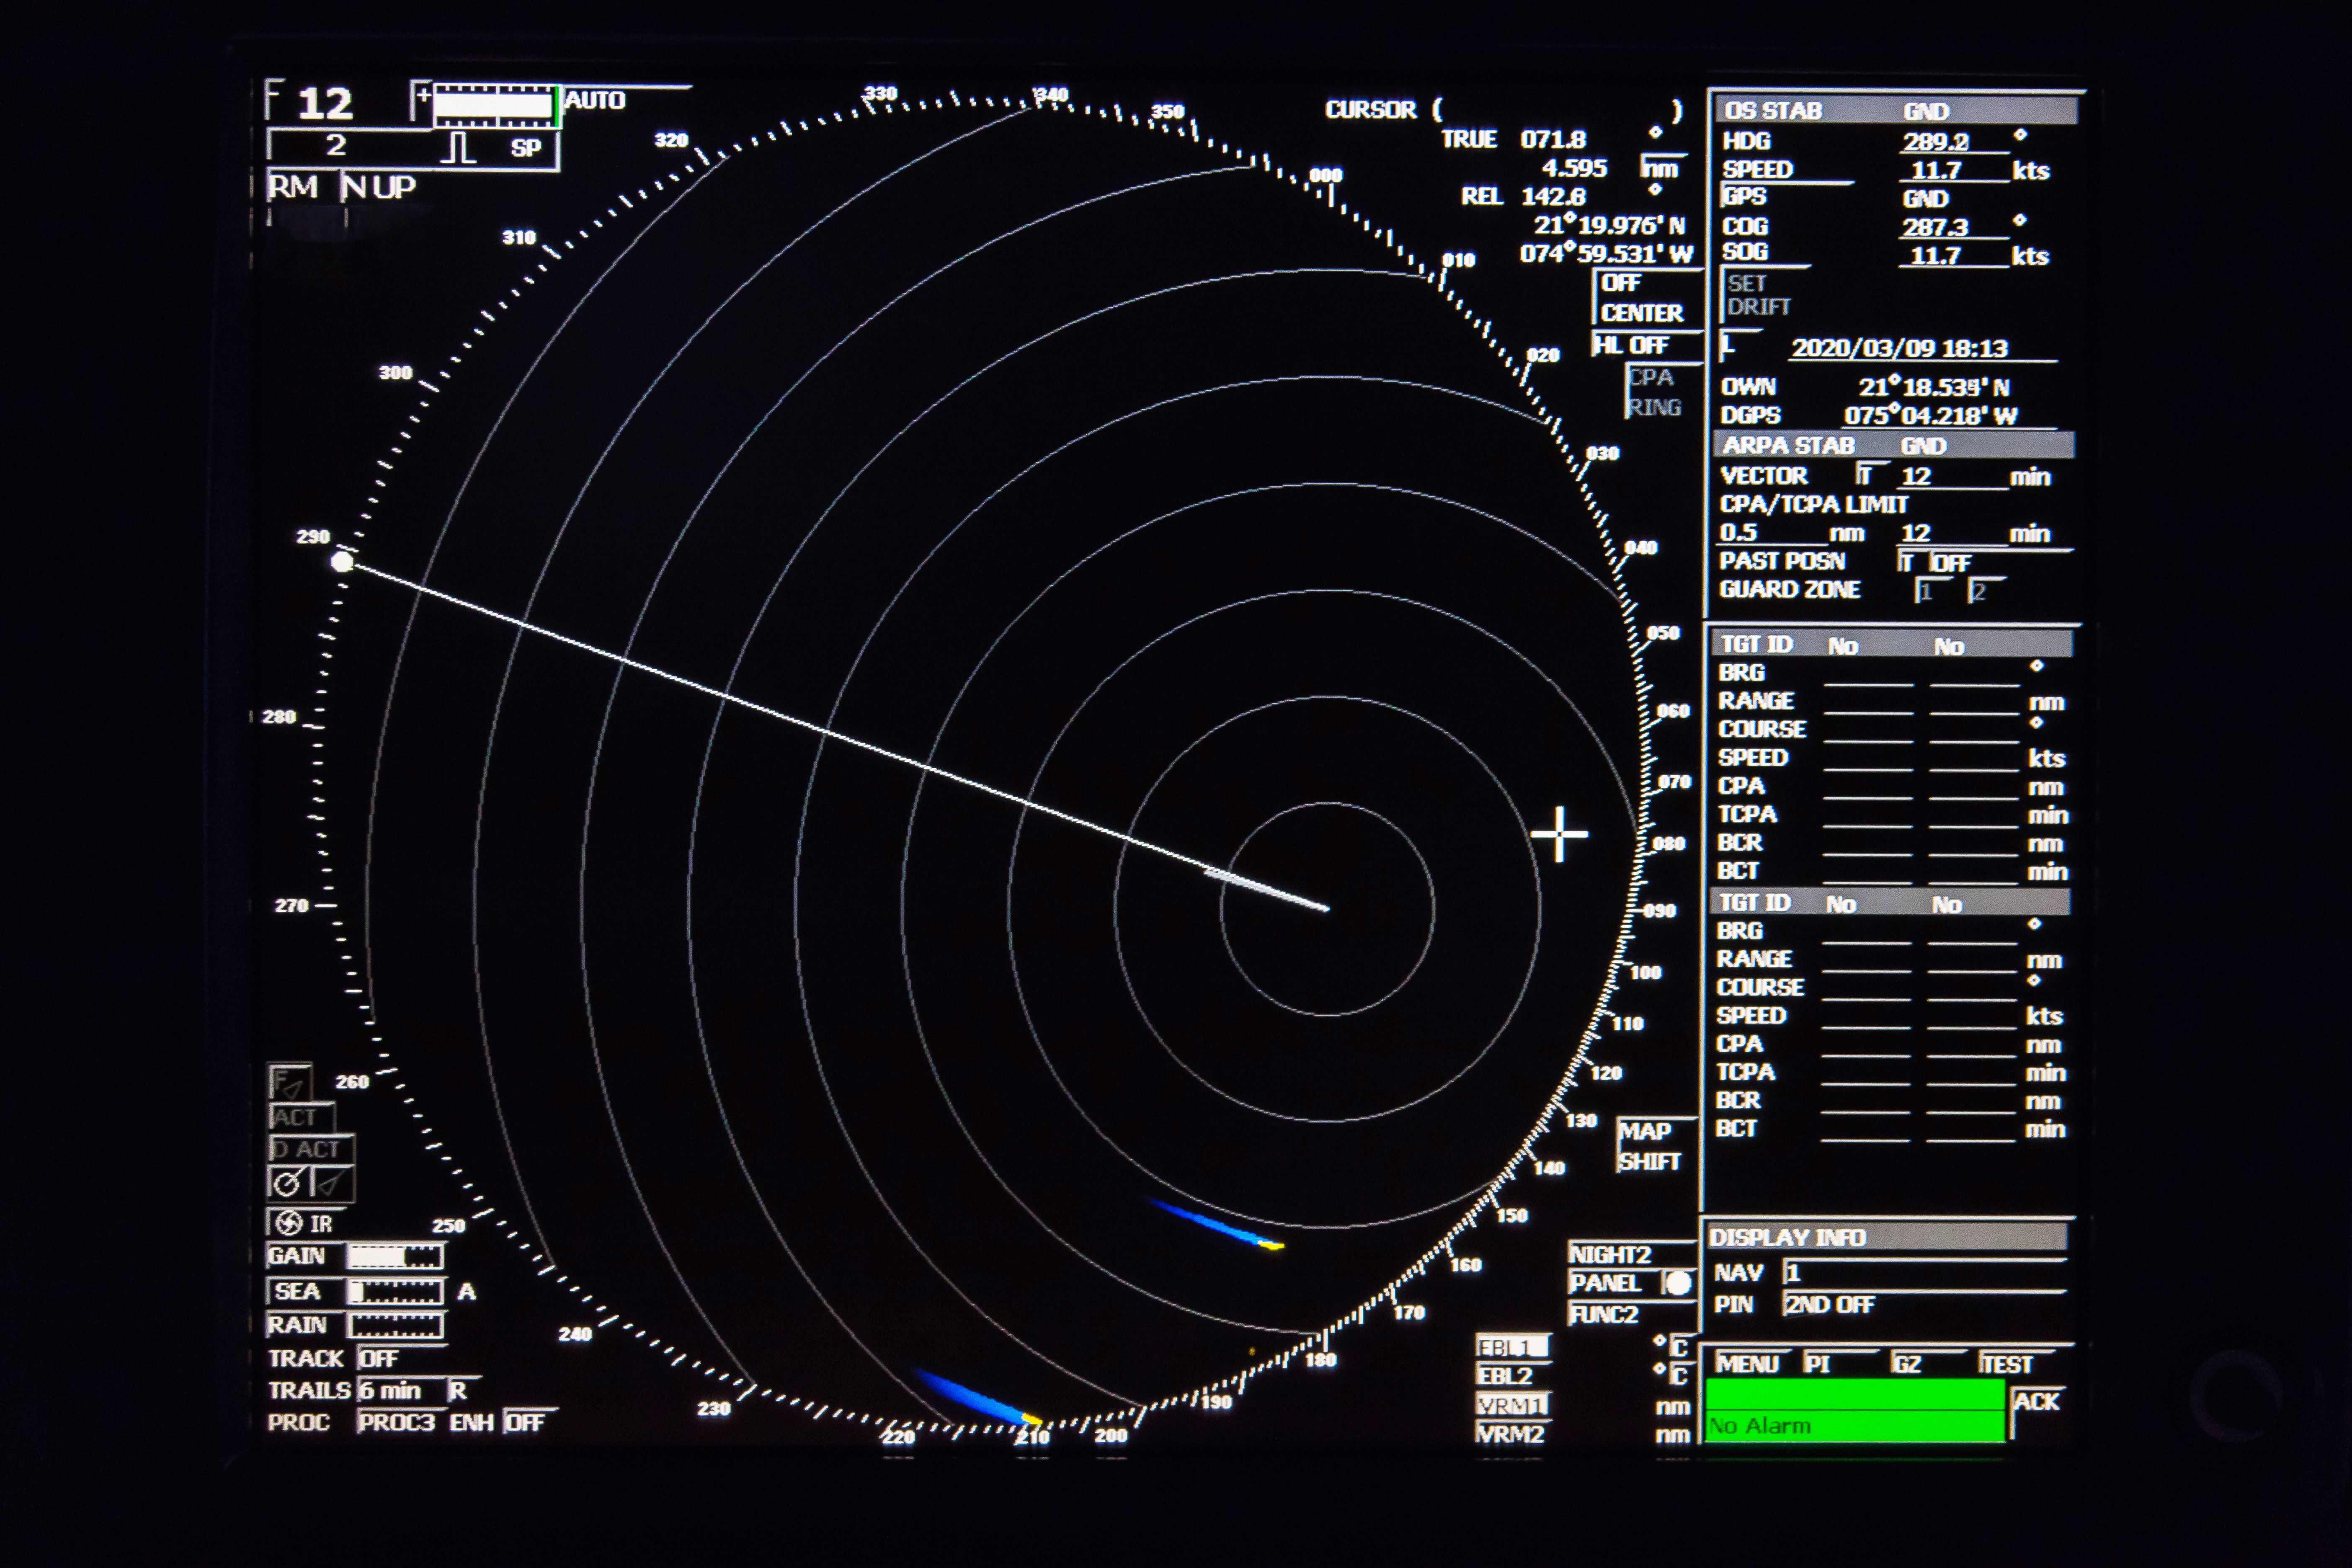Click the EBL marker at 290 bearing
Image resolution: width=2352 pixels, height=1568 pixels.
click(x=342, y=561)
